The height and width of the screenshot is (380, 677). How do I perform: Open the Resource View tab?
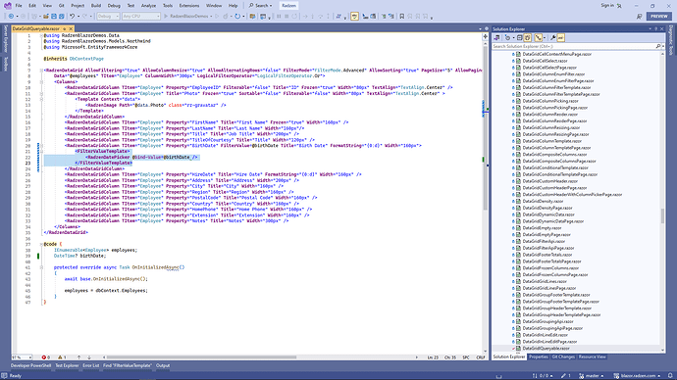(x=592, y=356)
